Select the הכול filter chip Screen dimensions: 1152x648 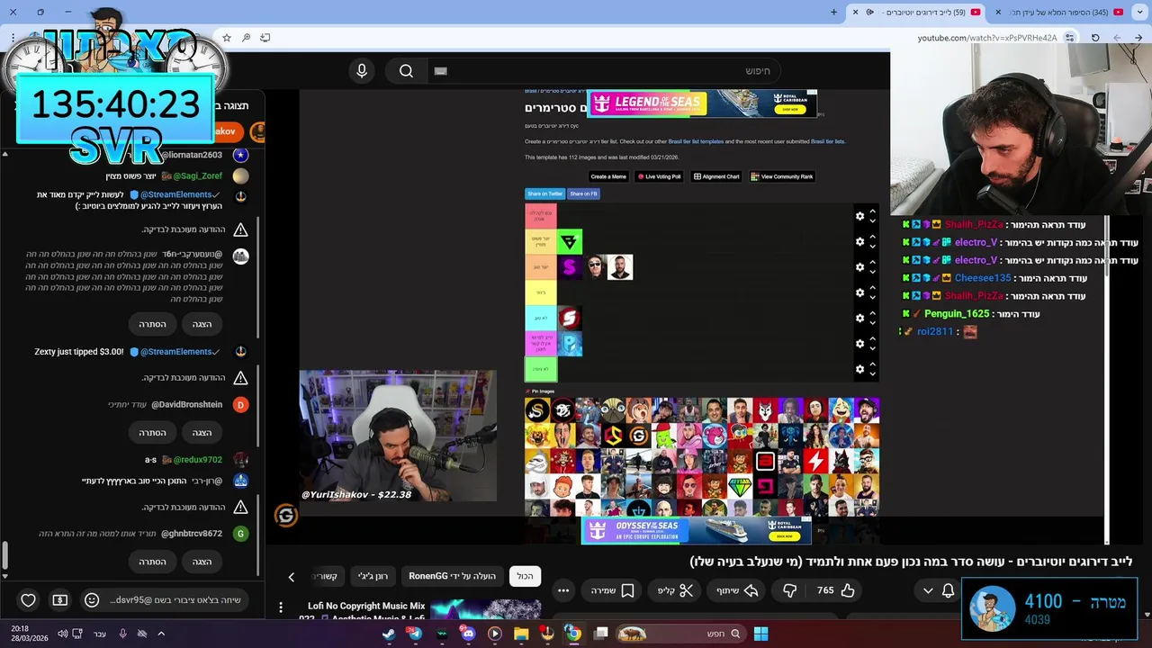[525, 576]
